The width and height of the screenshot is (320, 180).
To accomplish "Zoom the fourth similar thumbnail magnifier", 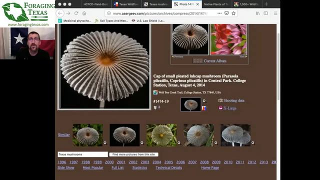I will (215, 142).
